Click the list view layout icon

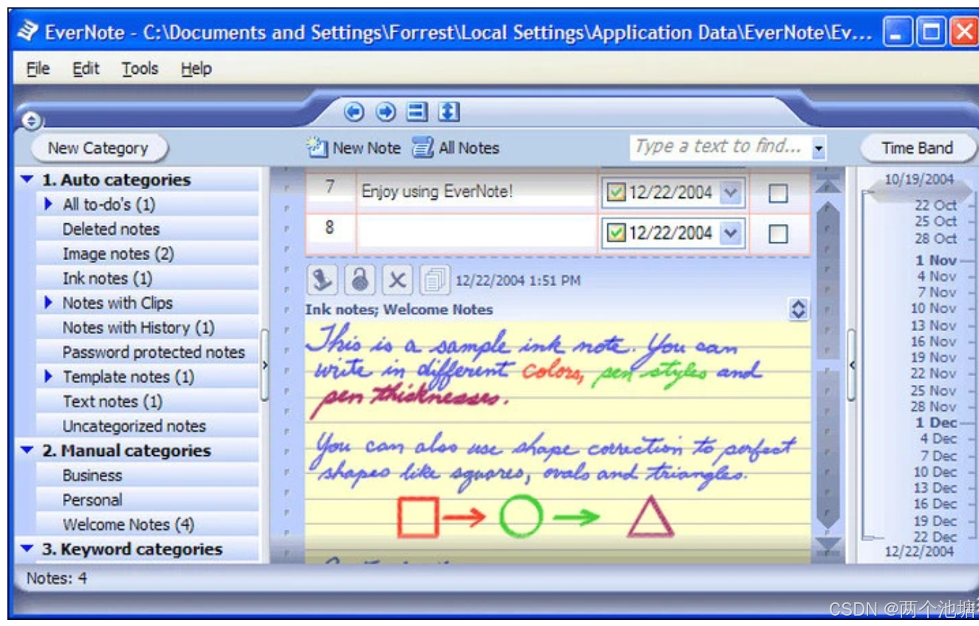pyautogui.click(x=417, y=112)
